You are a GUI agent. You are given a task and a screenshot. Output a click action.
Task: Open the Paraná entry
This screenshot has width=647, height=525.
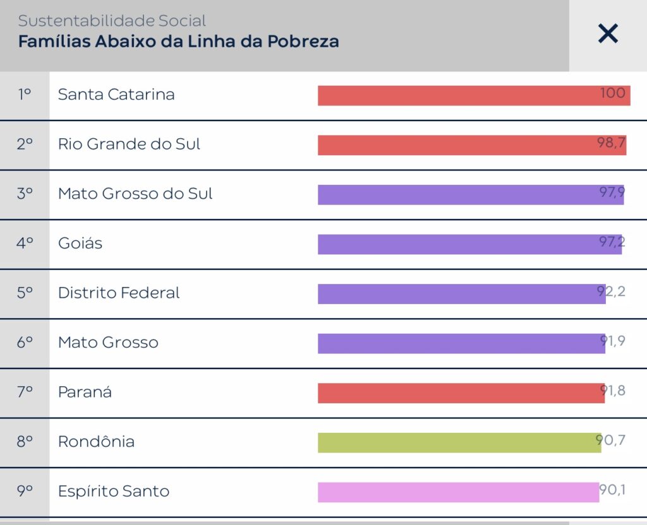point(85,392)
